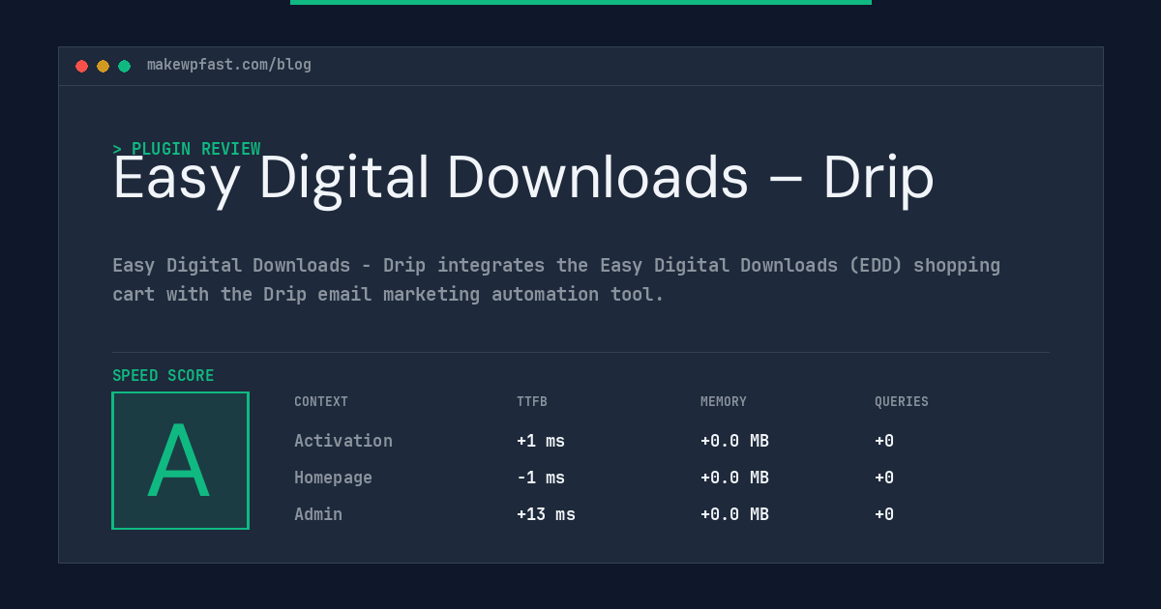Click the plugin description paragraph

click(556, 279)
